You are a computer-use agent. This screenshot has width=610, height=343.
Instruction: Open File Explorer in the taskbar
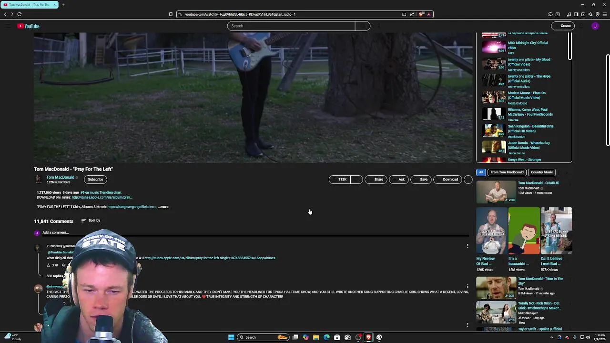[x=316, y=337]
